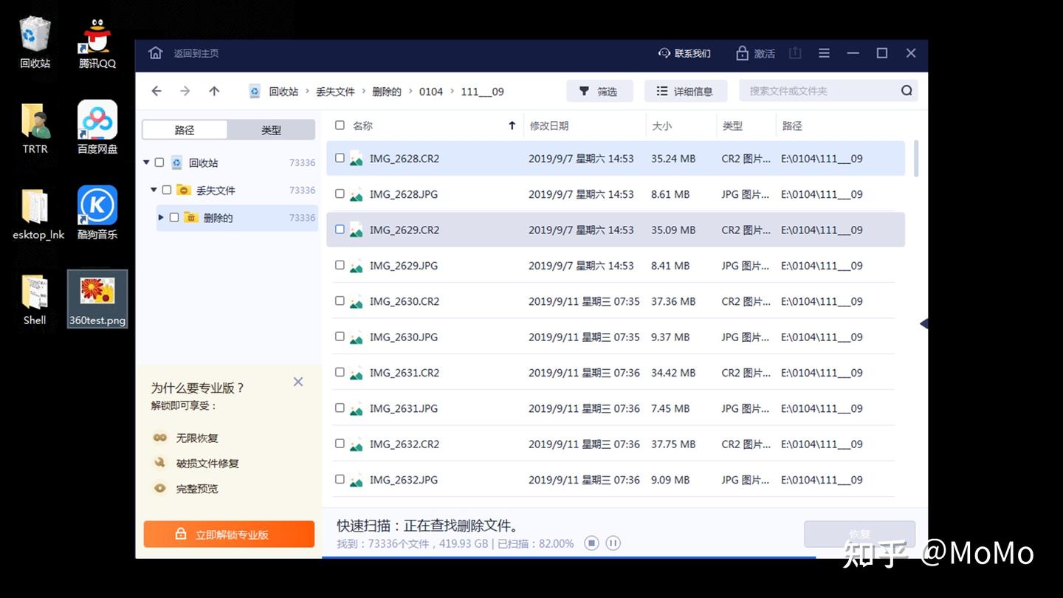Collapse the 丢失文件 tree node
This screenshot has height=598, width=1063.
(154, 190)
